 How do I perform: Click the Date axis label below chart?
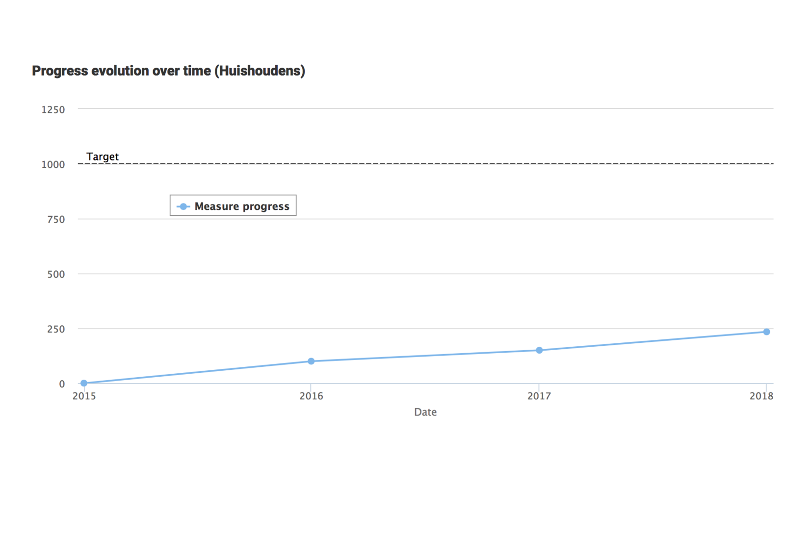(x=425, y=412)
